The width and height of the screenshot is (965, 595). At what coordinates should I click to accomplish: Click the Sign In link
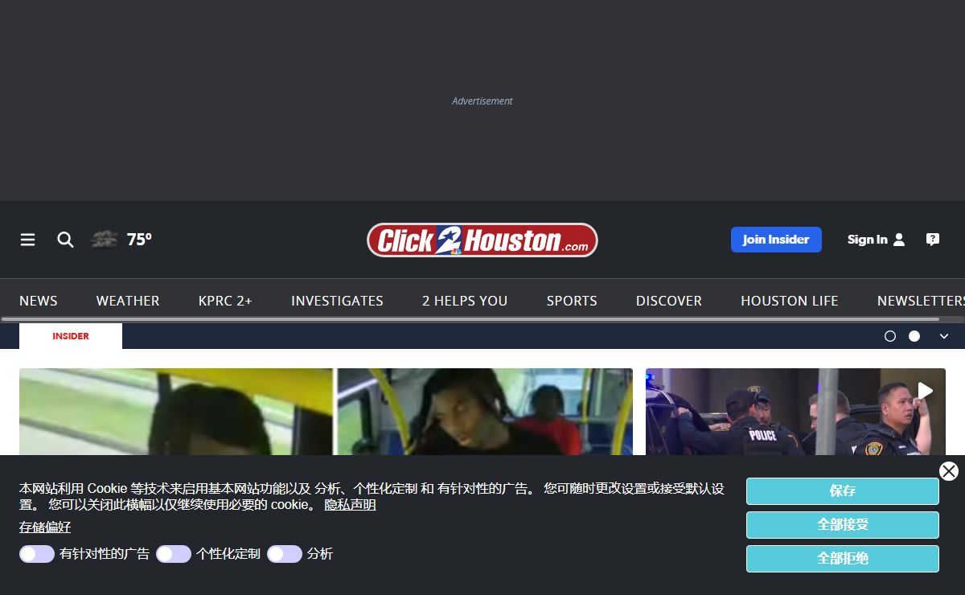pyautogui.click(x=867, y=240)
